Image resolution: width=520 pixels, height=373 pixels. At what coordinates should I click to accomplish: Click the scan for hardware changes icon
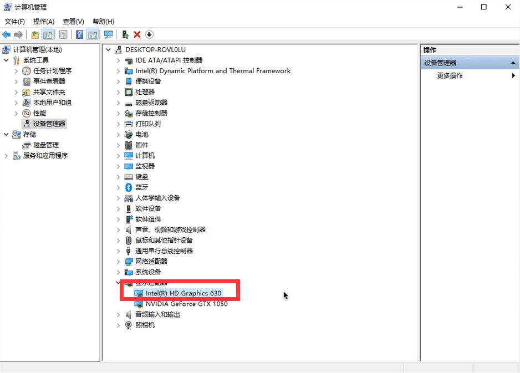click(x=108, y=34)
